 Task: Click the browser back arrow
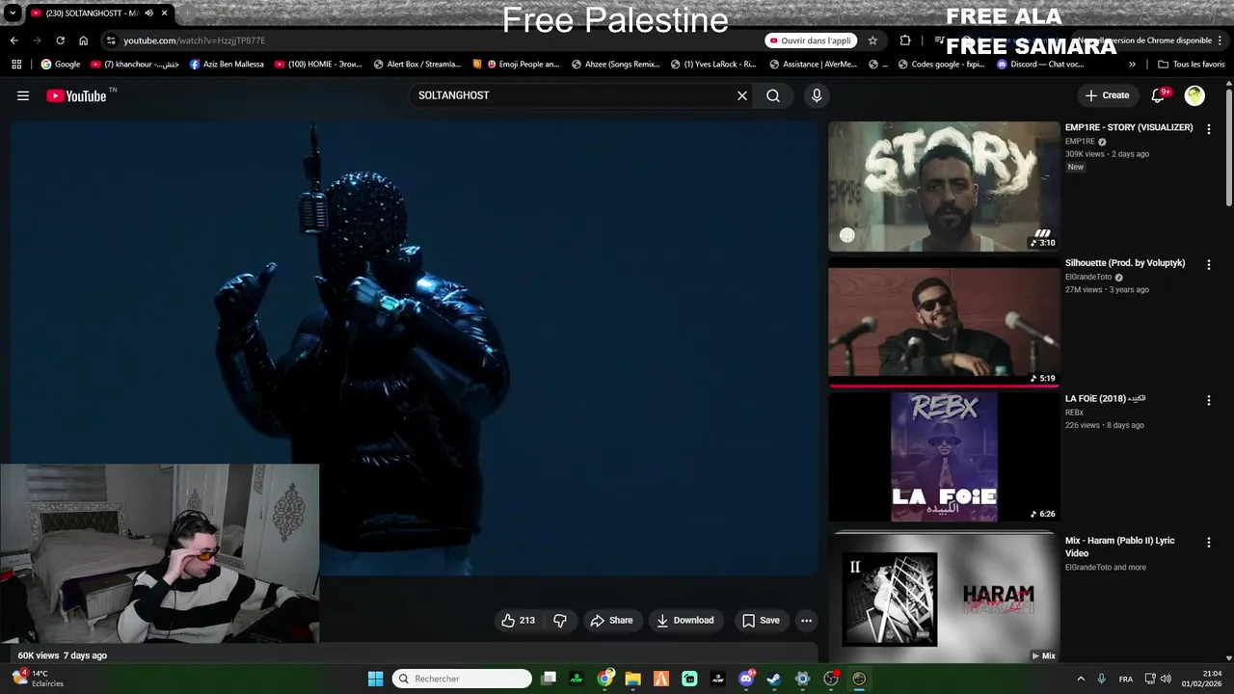click(x=13, y=40)
